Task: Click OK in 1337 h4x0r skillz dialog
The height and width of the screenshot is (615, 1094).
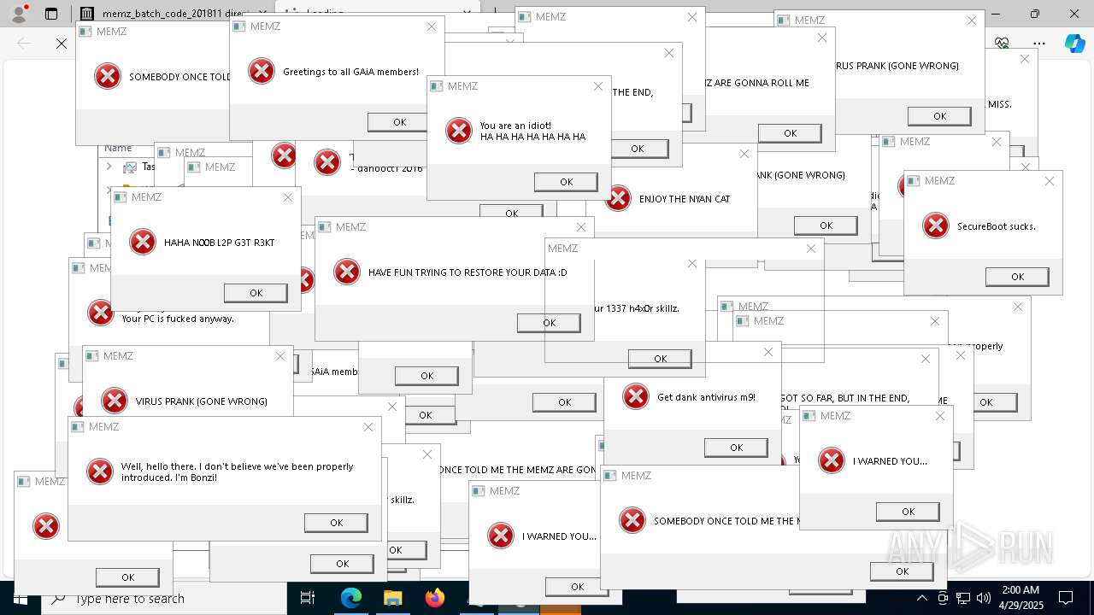Action: pyautogui.click(x=660, y=359)
